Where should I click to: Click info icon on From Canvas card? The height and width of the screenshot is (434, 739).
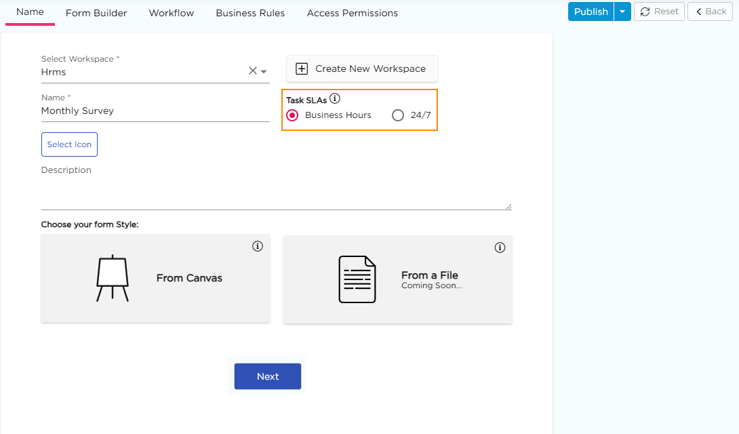258,247
